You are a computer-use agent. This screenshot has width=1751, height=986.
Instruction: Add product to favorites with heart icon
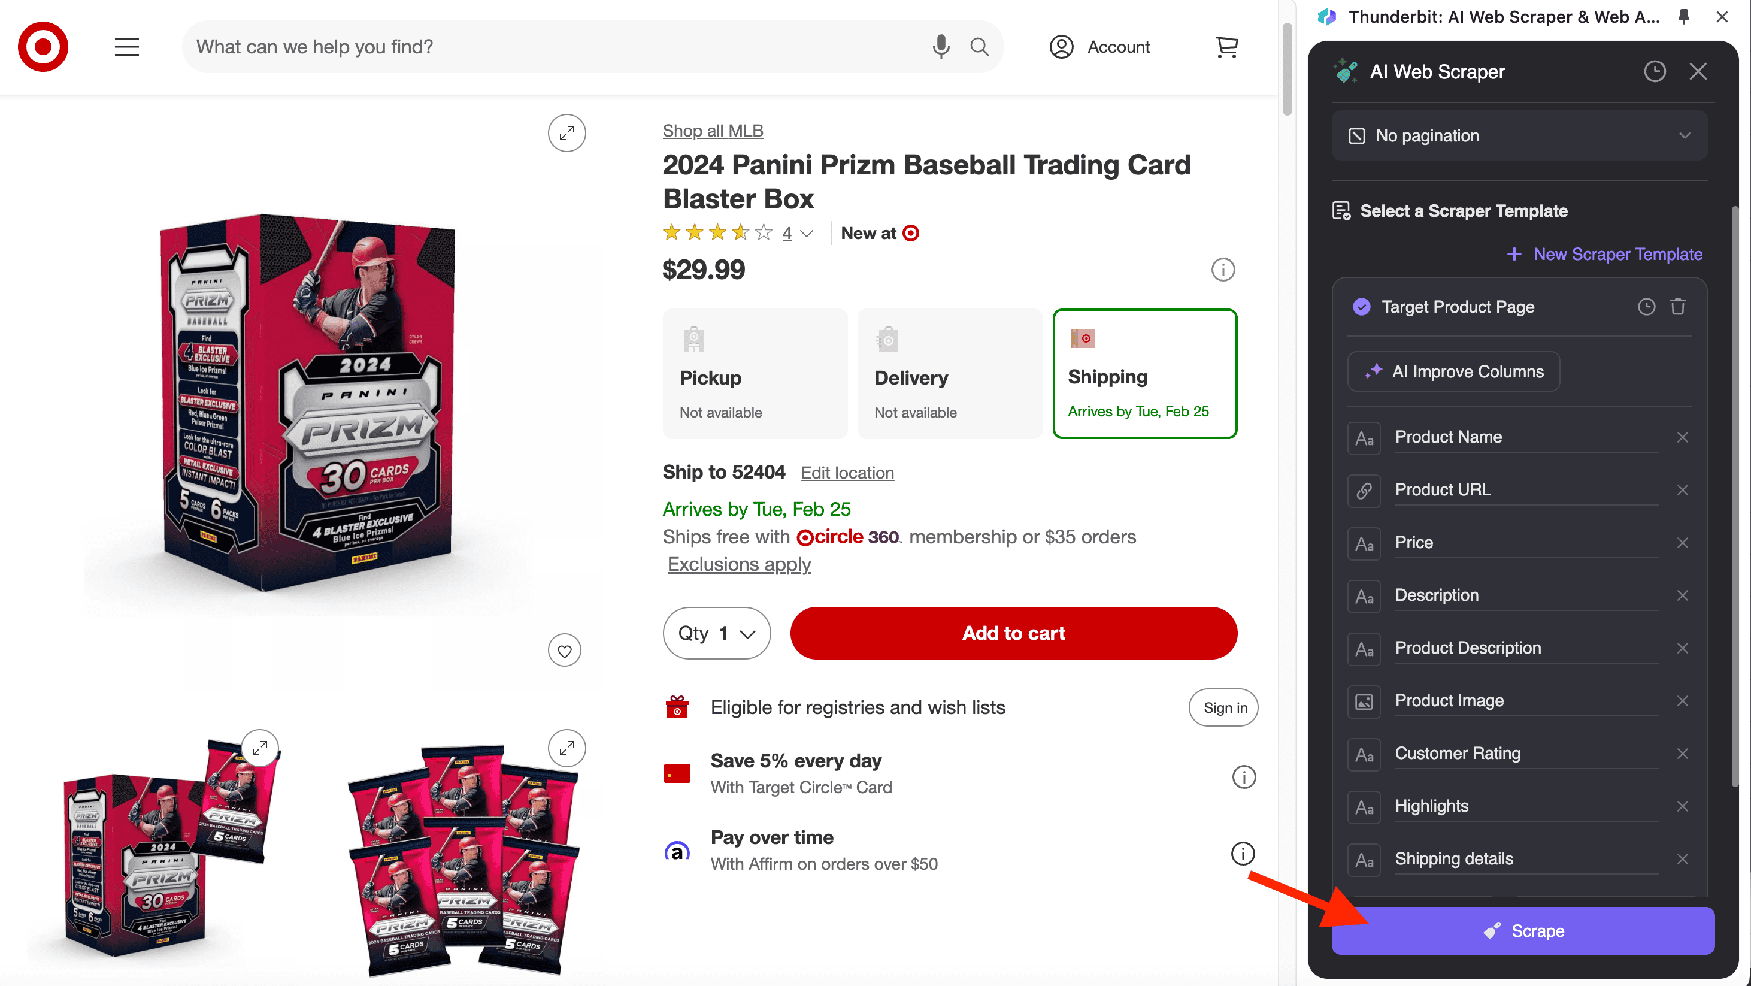pos(564,651)
